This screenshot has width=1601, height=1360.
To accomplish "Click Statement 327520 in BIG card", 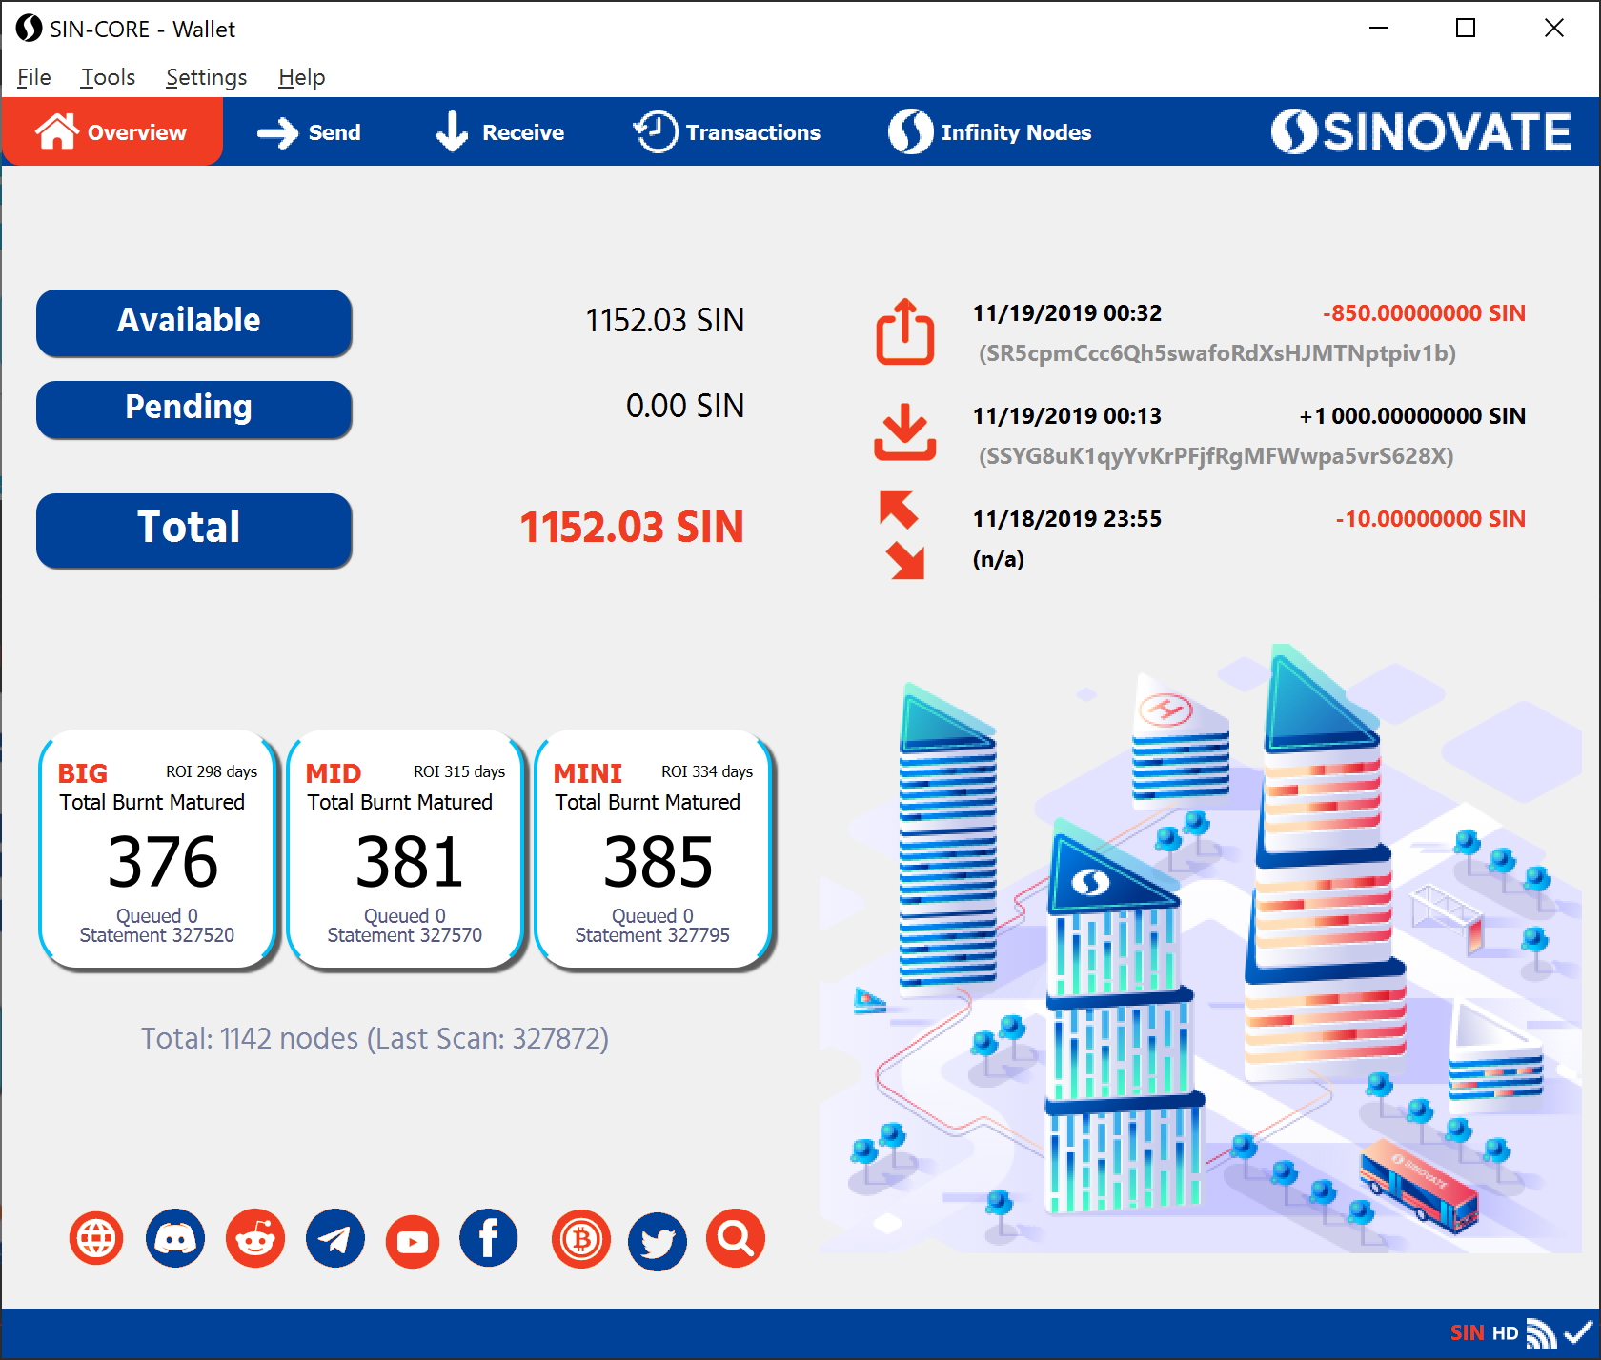I will pos(157,935).
